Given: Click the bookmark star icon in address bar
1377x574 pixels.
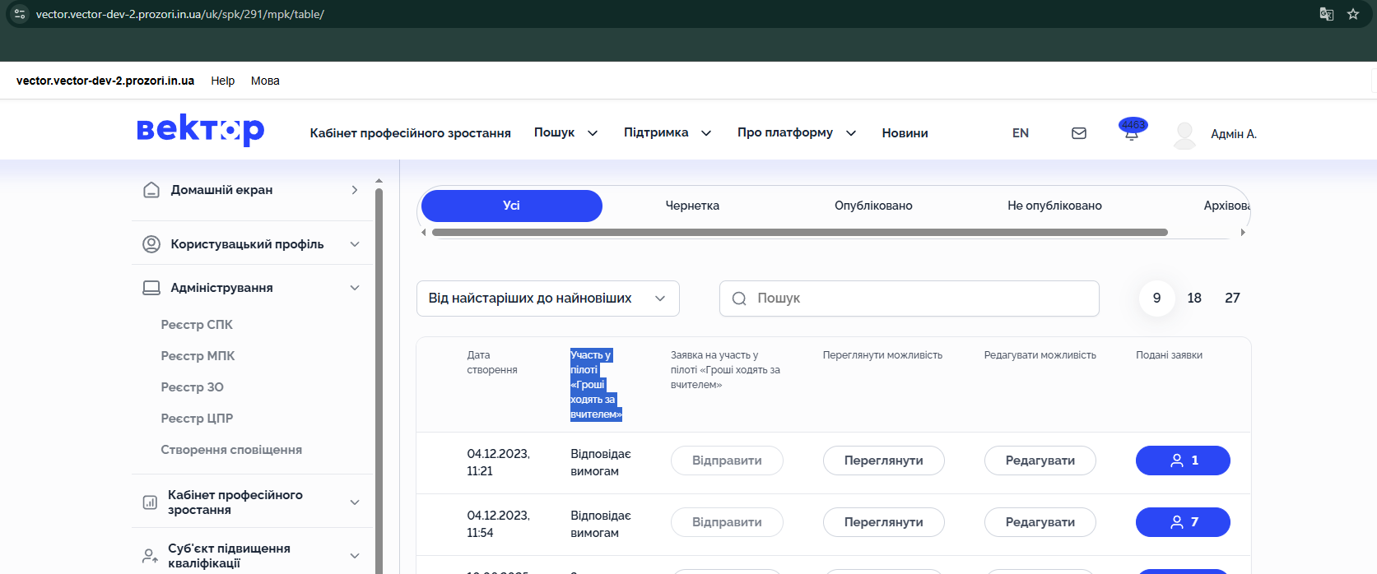Looking at the screenshot, I should (1353, 14).
